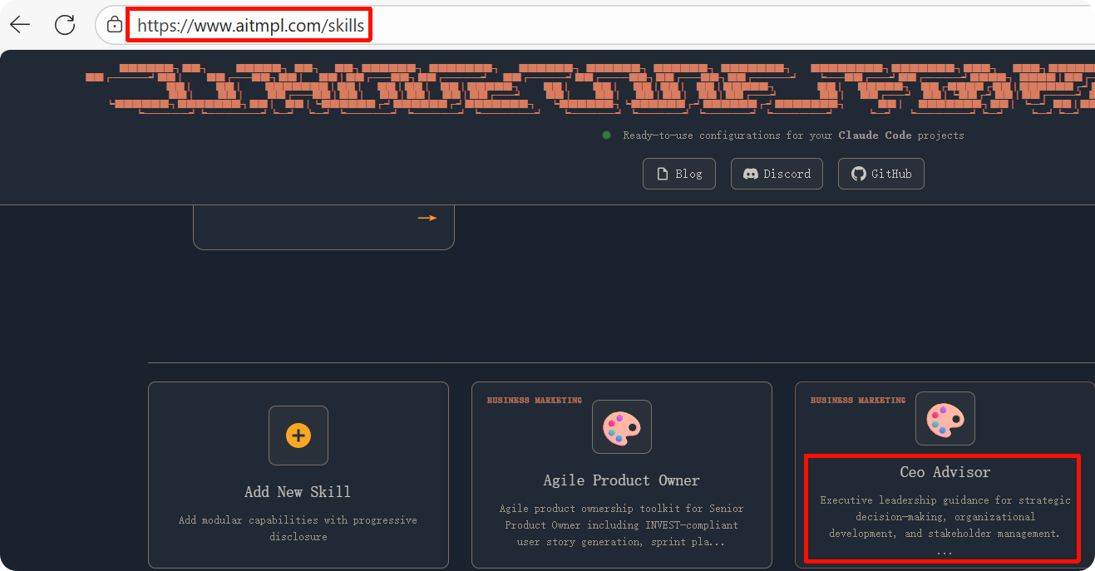View site info lock icon
Screen dimensions: 1095x571
[x=115, y=25]
